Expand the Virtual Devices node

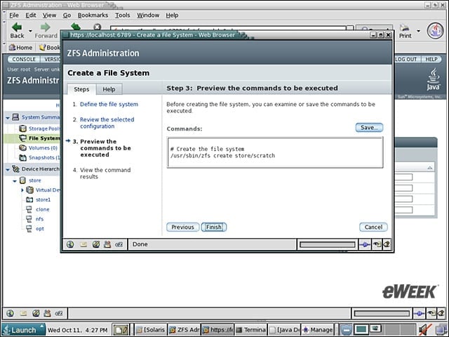coord(22,190)
